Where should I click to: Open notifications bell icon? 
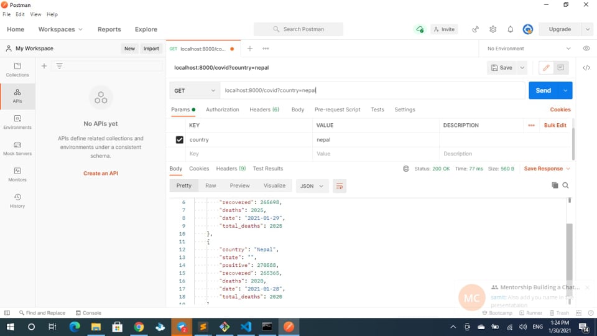tap(511, 29)
